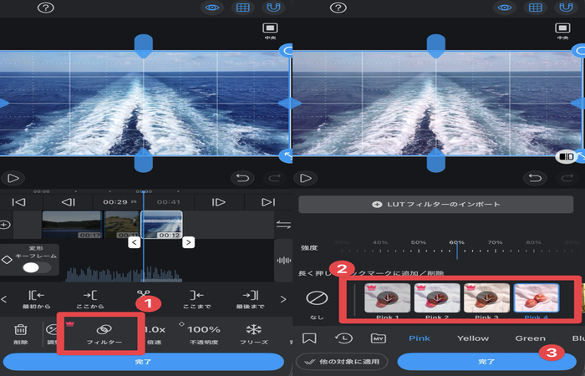Open recent filters clock icon
This screenshot has height=376, width=585.
(343, 338)
